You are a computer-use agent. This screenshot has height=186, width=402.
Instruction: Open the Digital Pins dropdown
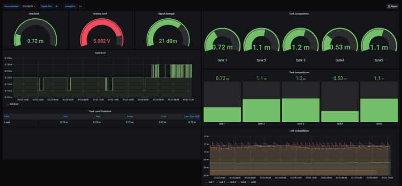[57, 6]
